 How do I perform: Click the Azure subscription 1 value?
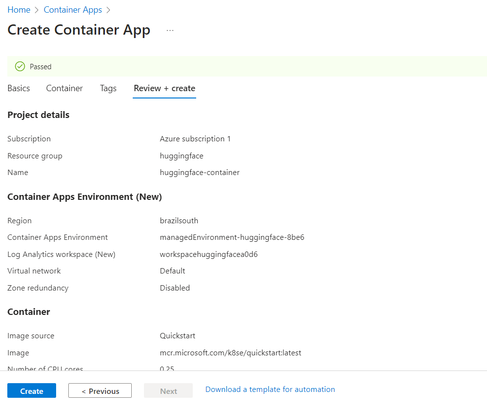coord(195,138)
